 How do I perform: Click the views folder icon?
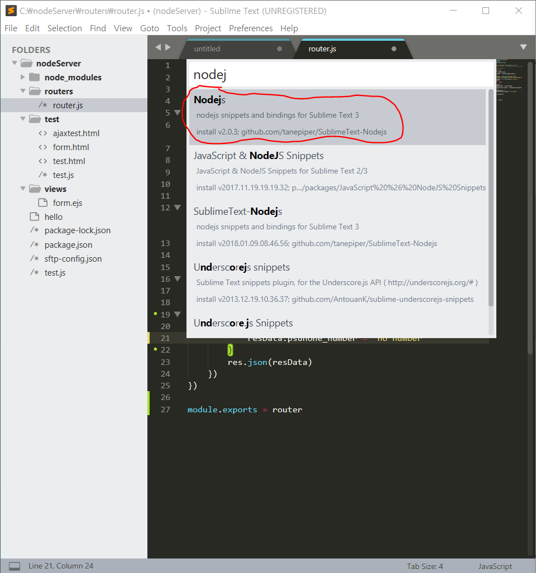35,189
